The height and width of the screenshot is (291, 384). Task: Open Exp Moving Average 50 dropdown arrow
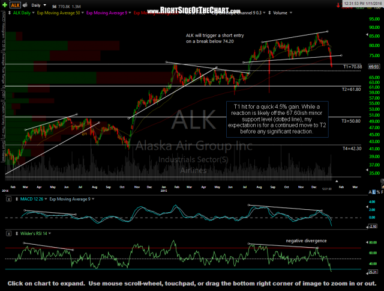(83, 13)
